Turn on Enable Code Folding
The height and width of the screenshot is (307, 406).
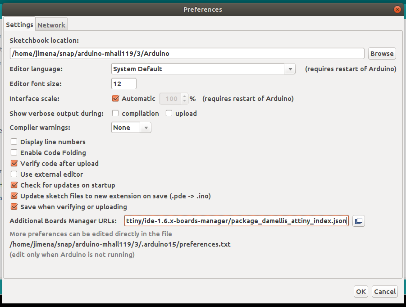click(14, 152)
